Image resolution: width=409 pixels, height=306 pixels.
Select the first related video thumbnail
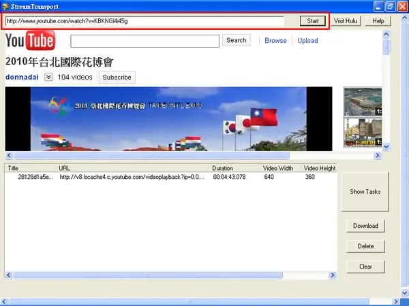coord(363,102)
